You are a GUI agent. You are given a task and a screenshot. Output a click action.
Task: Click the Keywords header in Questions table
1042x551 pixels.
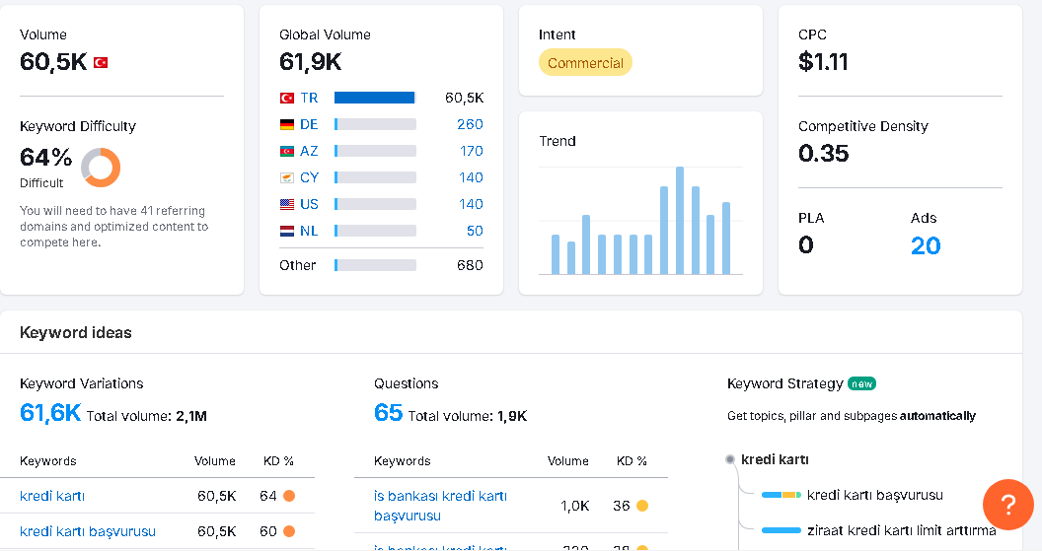tap(402, 460)
